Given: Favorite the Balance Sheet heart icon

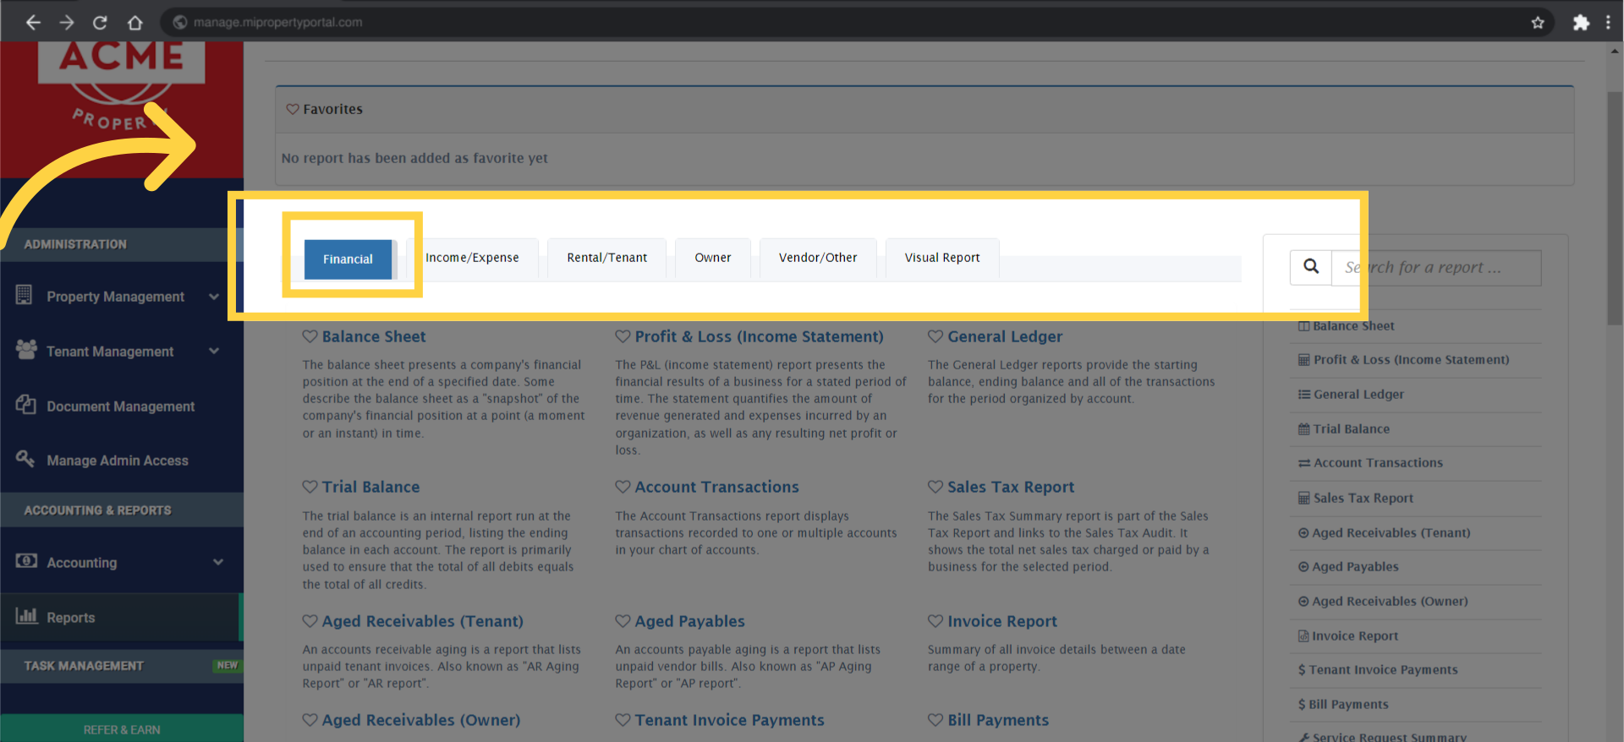Looking at the screenshot, I should tap(310, 336).
